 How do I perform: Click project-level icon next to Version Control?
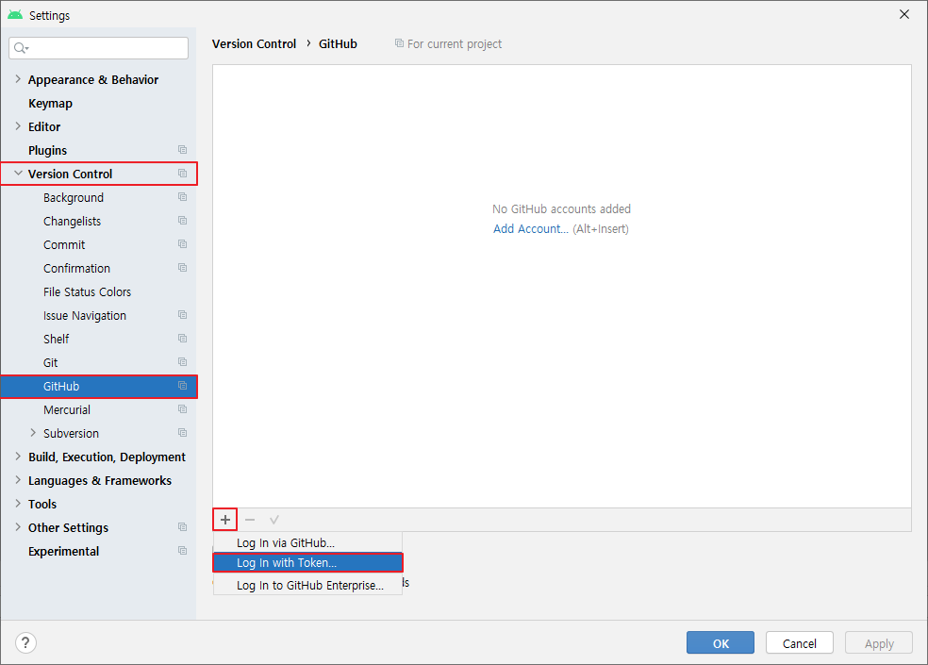coord(182,174)
